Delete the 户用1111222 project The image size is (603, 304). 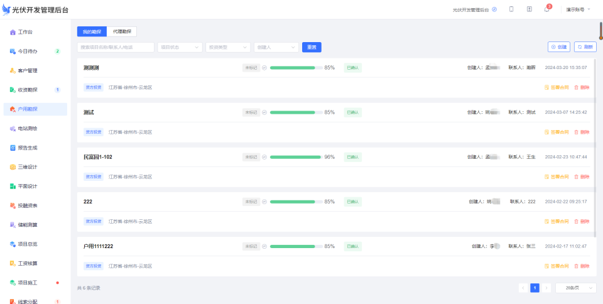click(582, 266)
